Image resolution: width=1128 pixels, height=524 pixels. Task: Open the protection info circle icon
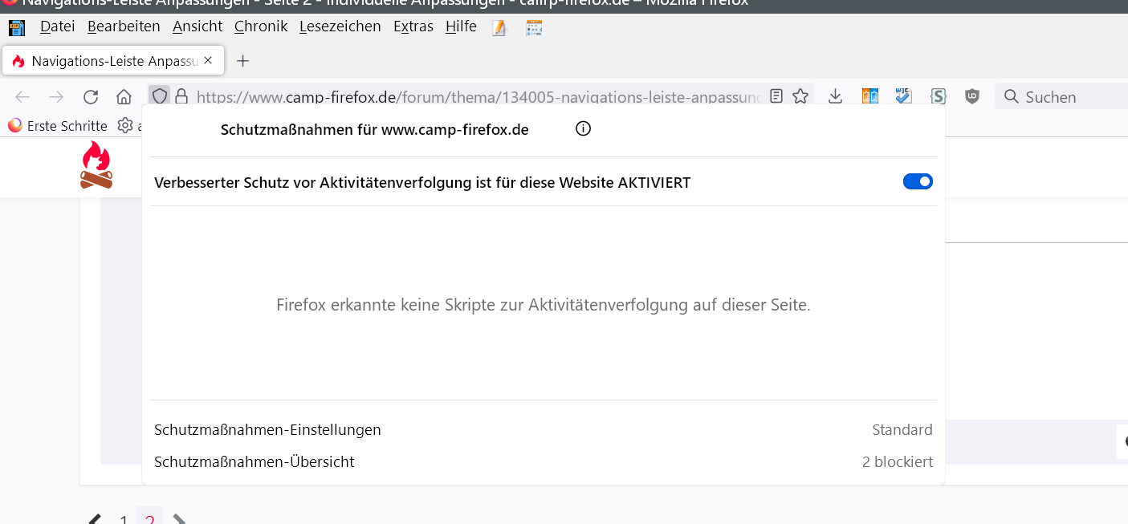tap(584, 129)
